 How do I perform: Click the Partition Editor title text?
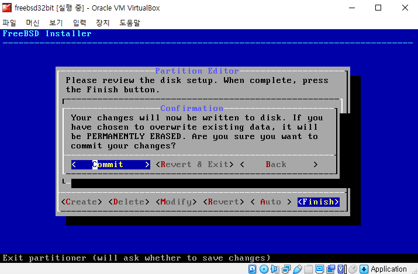pyautogui.click(x=197, y=71)
